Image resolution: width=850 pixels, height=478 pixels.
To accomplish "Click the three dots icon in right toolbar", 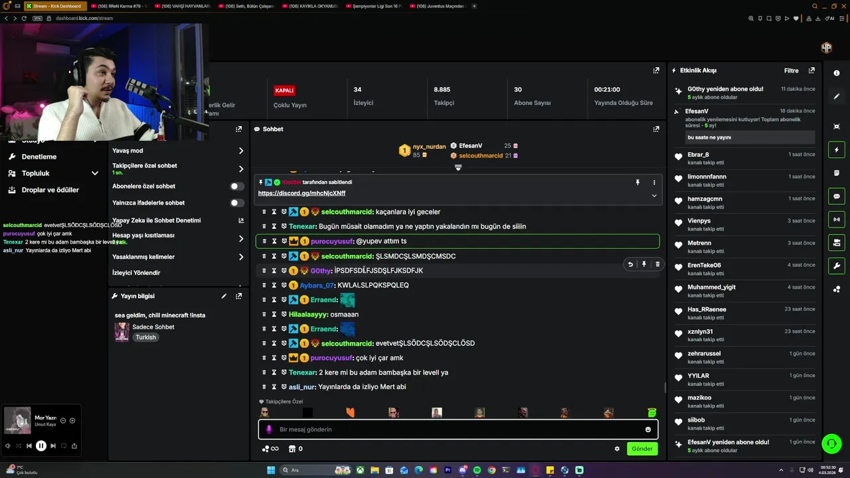I will 837,289.
